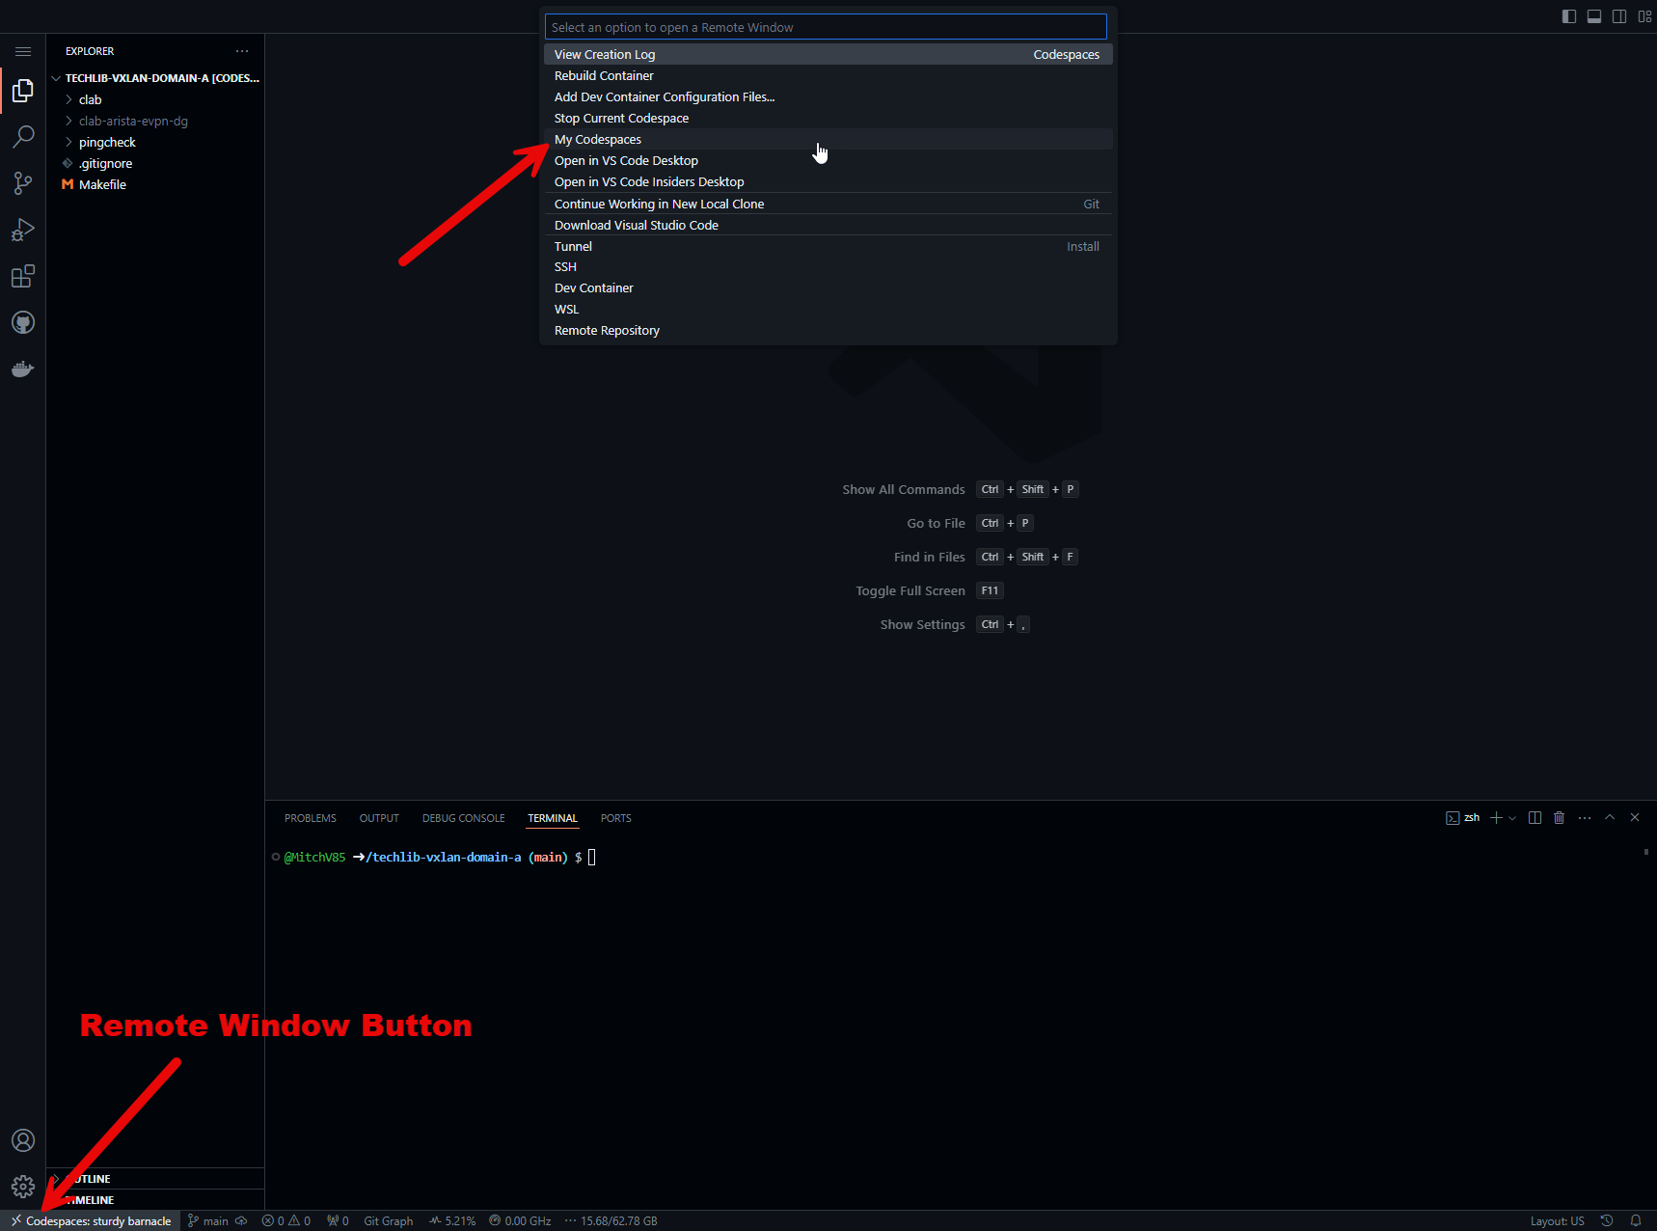The image size is (1657, 1231).
Task: Expand the clab-arista-evpn-dg folder
Action: click(155, 121)
